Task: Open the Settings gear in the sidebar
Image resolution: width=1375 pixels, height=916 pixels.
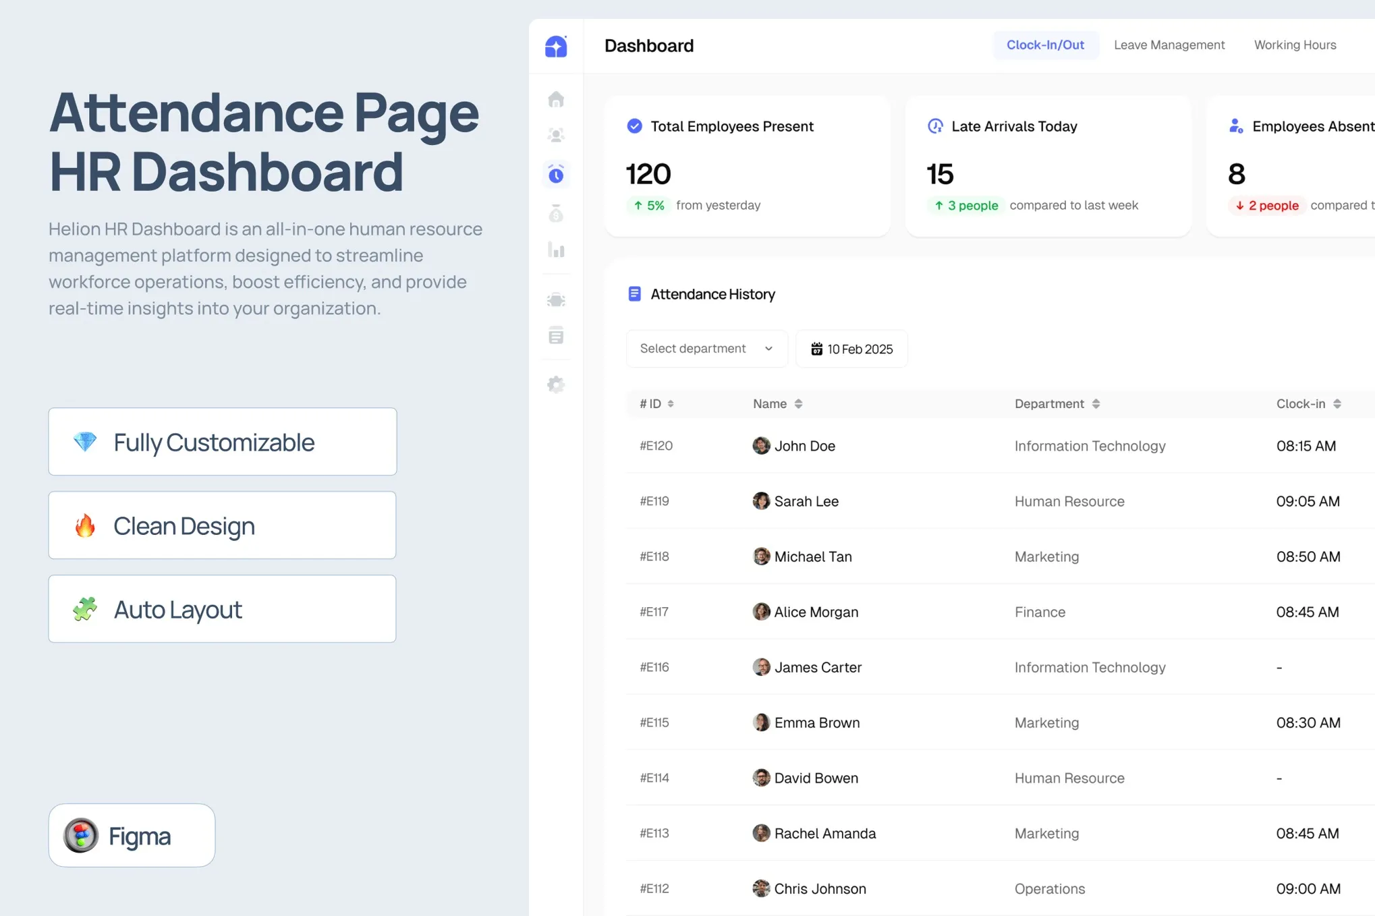Action: (556, 384)
